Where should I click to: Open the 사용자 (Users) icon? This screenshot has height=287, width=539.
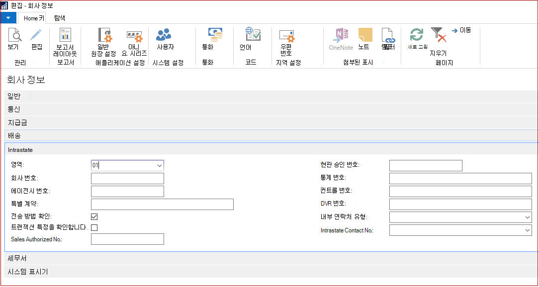click(164, 35)
